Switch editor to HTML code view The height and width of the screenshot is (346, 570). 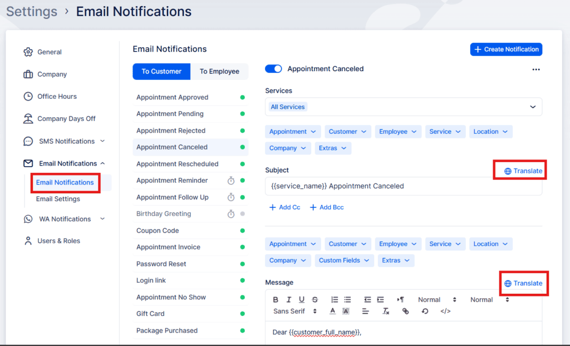coord(445,311)
